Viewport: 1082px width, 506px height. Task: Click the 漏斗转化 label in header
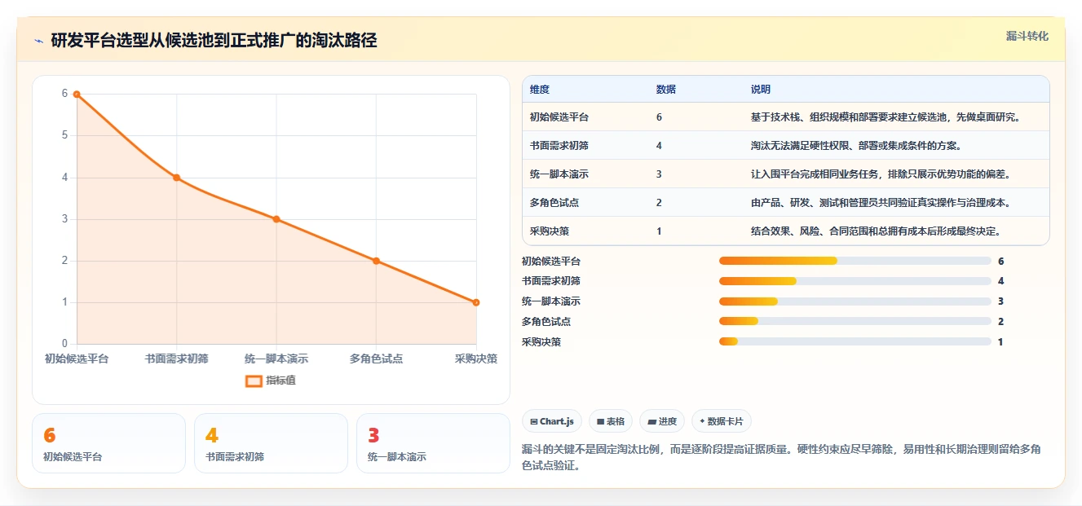[1027, 37]
